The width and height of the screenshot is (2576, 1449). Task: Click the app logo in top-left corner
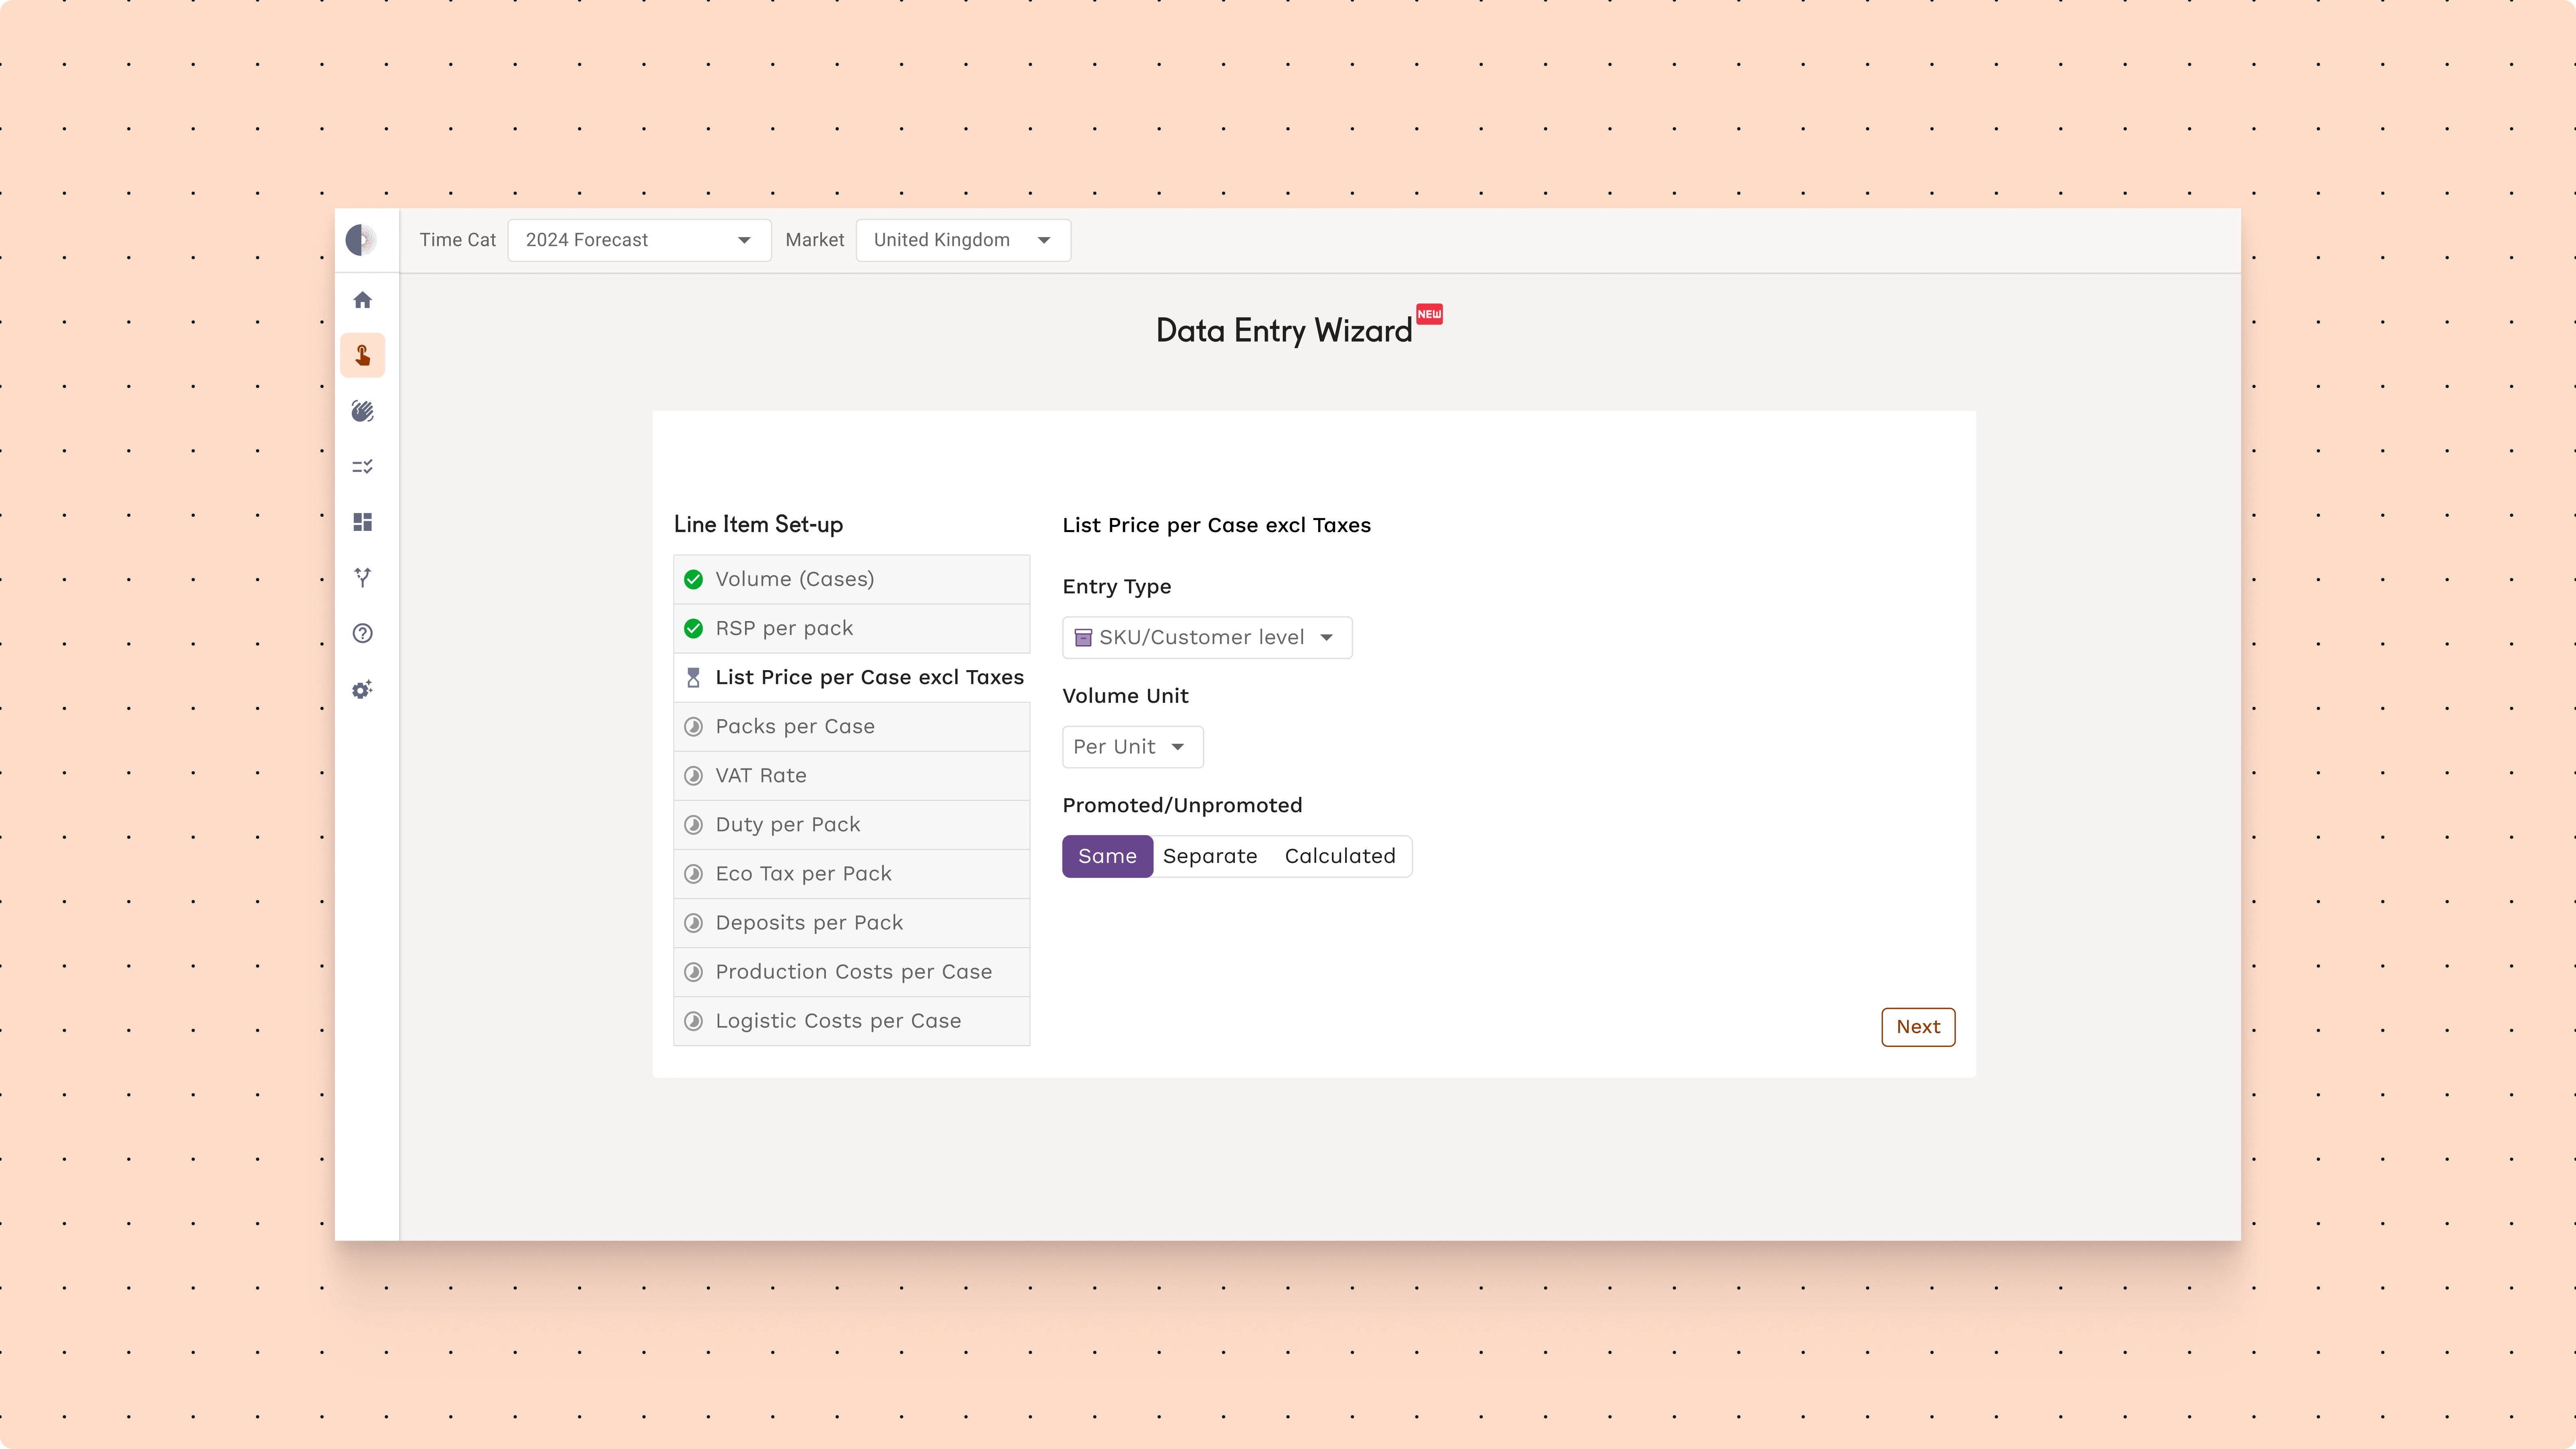[x=361, y=240]
